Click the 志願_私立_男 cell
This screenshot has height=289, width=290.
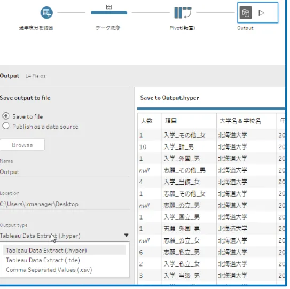pos(189,252)
